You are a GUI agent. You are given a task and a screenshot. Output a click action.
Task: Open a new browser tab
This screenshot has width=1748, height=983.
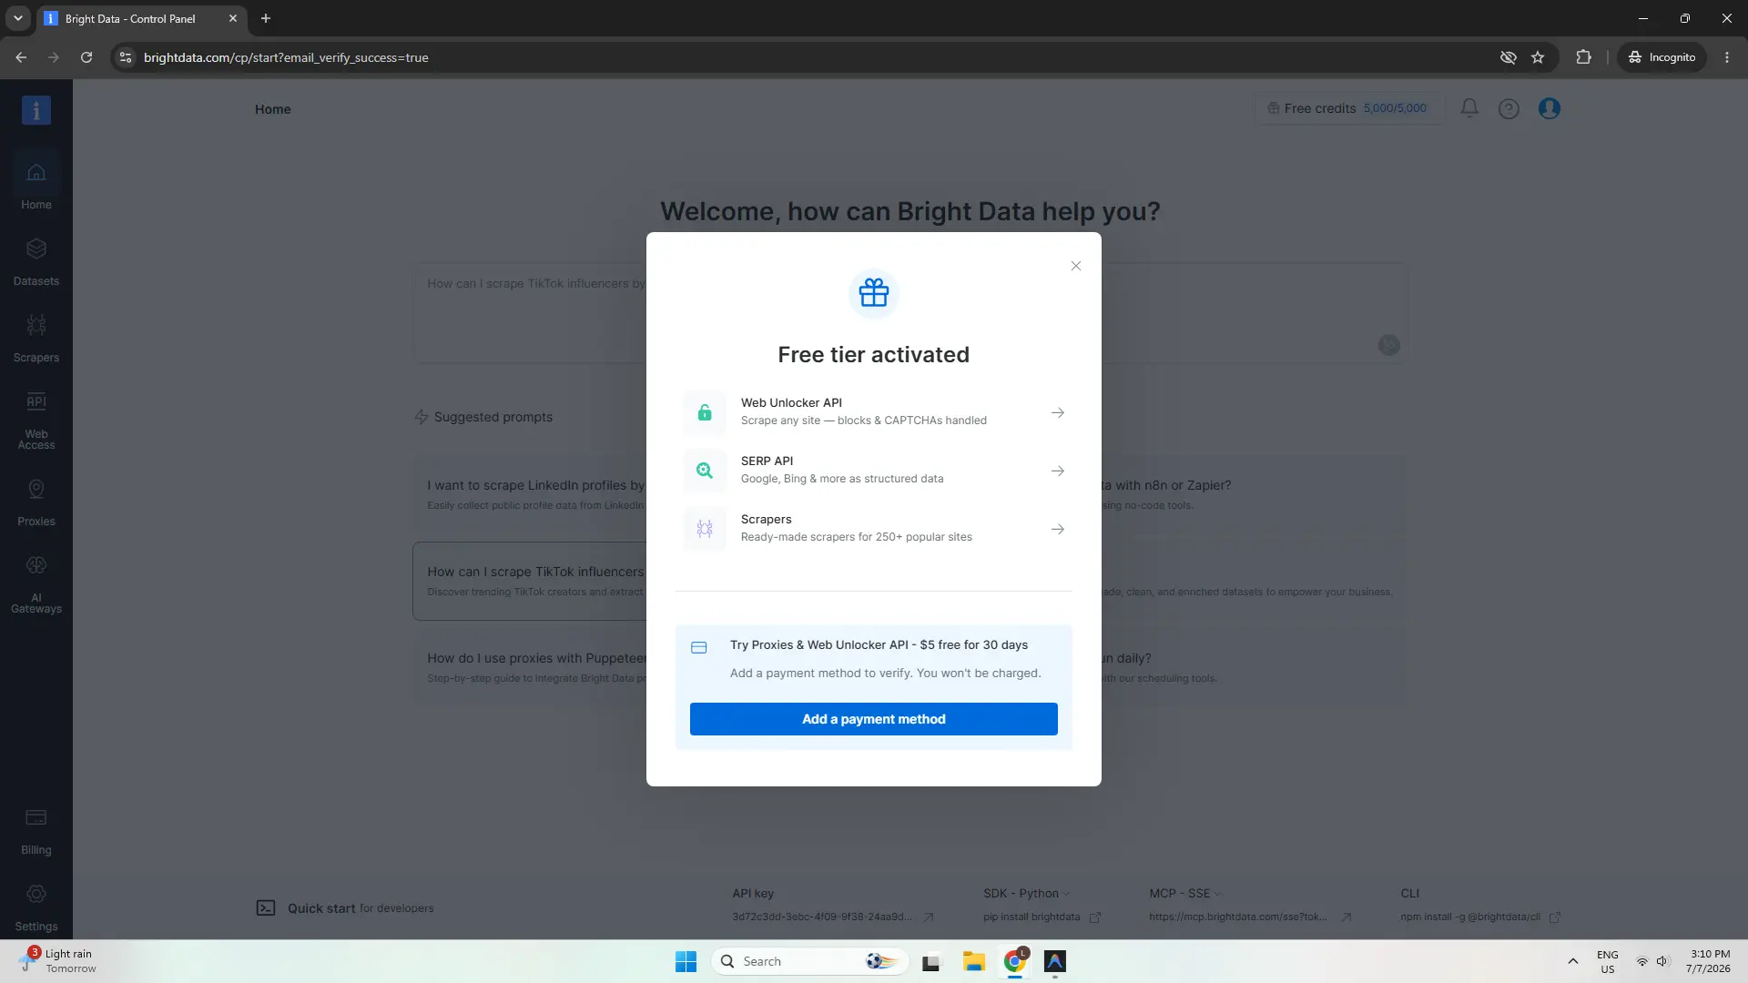coord(266,18)
